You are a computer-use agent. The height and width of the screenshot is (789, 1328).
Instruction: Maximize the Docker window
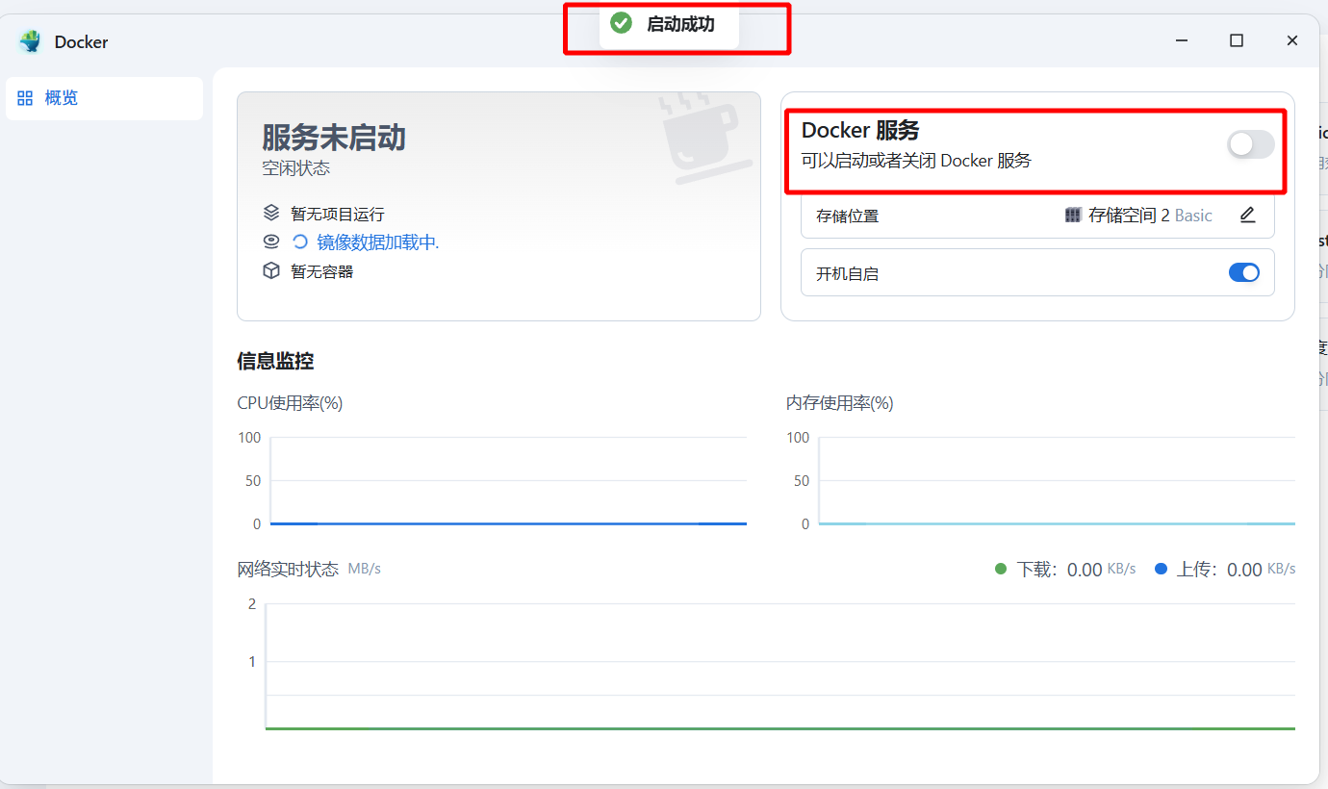click(x=1237, y=40)
